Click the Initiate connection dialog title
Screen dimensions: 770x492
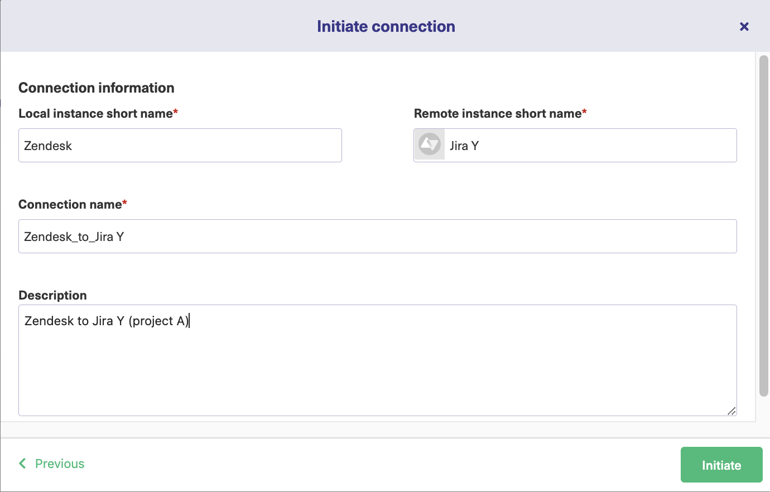[386, 26]
